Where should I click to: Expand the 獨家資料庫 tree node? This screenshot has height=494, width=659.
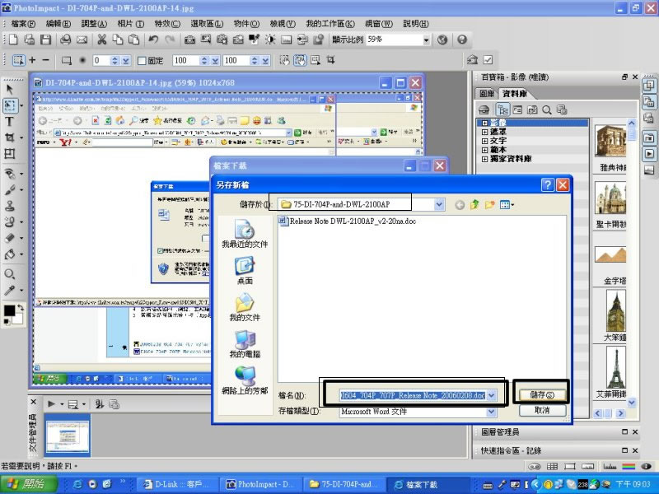click(484, 159)
